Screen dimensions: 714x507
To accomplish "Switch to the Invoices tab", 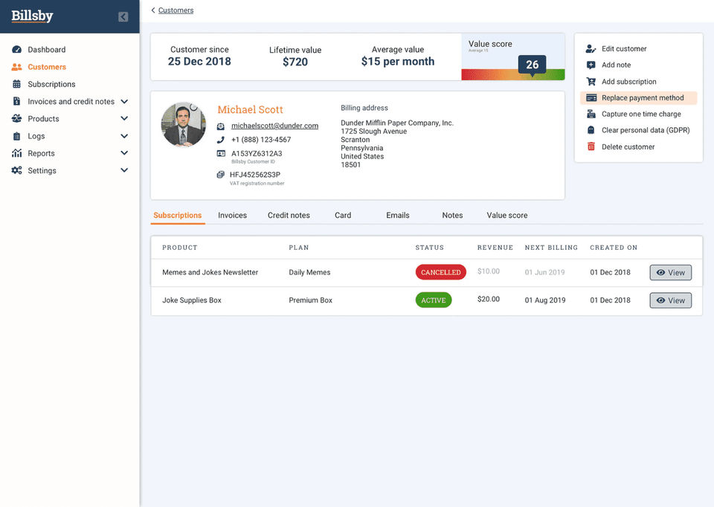I will coord(232,216).
